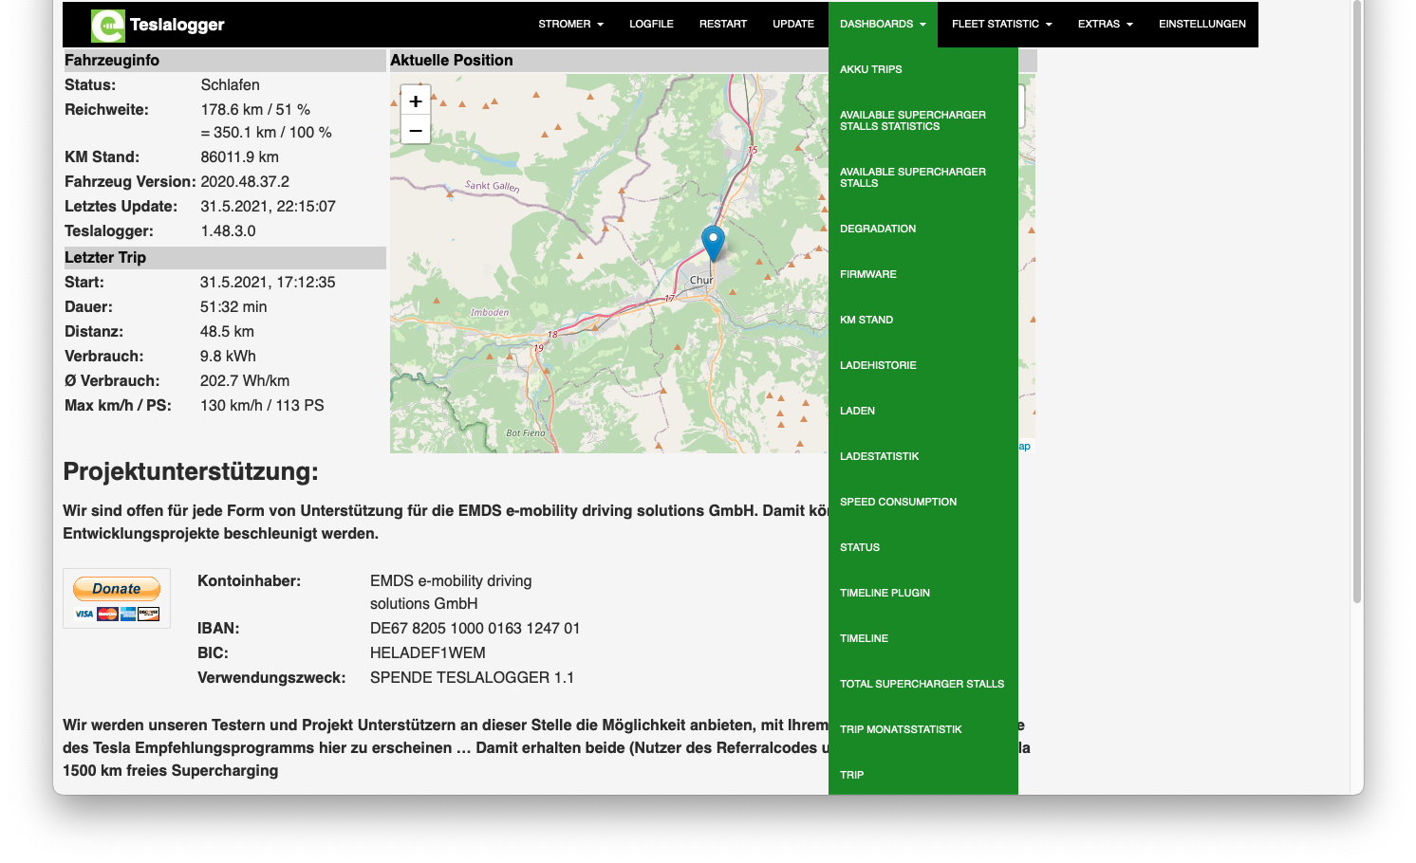This screenshot has height=863, width=1416.
Task: Open the Degradation dashboard
Action: [x=877, y=229]
